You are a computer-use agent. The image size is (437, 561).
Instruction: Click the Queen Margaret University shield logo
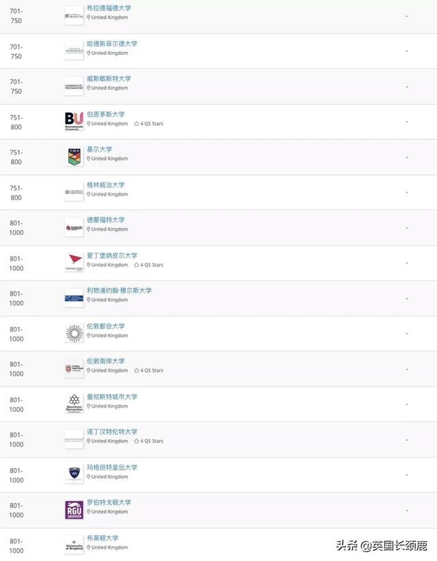pos(74,474)
